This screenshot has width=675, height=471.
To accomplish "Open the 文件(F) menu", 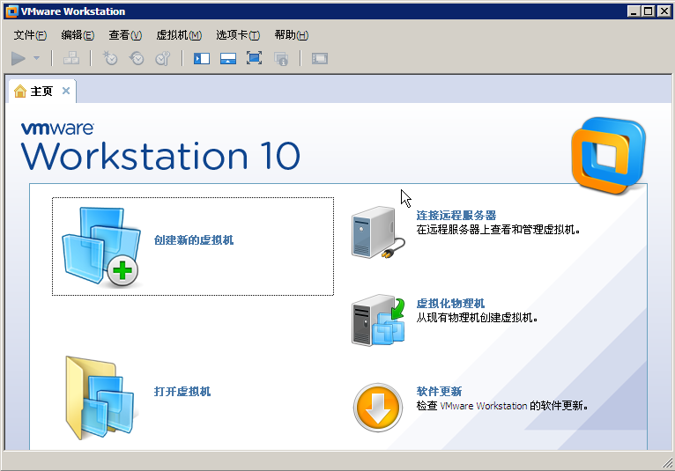I will pyautogui.click(x=30, y=35).
